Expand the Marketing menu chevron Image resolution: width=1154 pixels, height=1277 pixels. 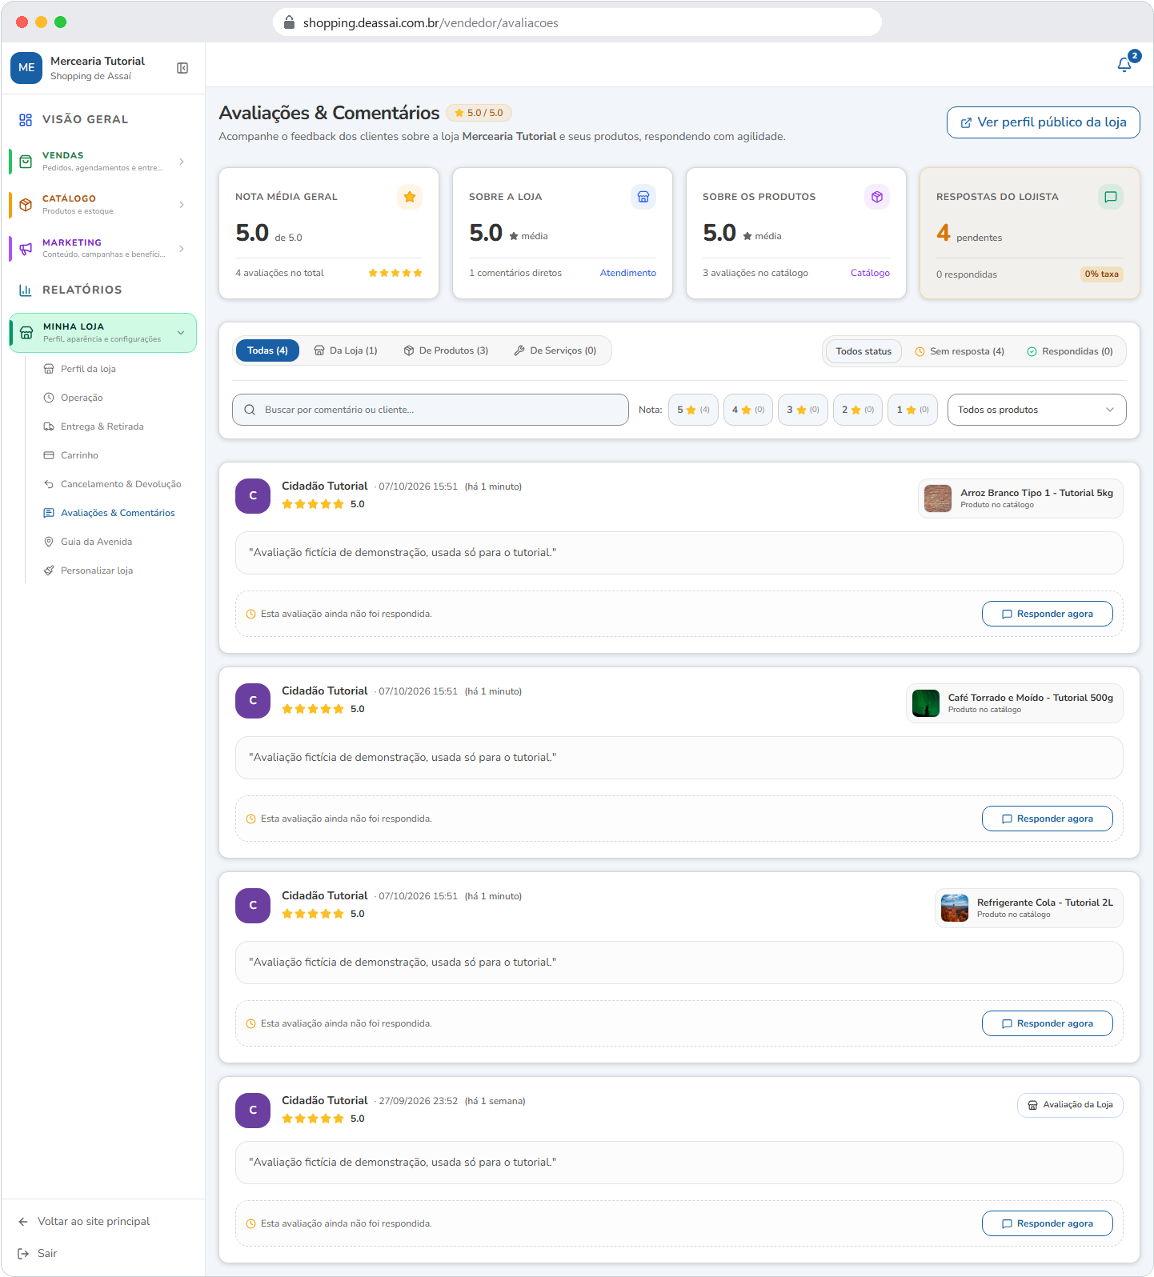point(182,249)
